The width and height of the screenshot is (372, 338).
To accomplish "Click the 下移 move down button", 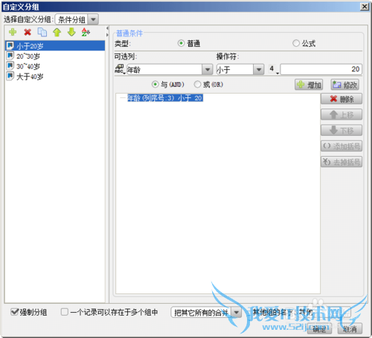I will [341, 130].
